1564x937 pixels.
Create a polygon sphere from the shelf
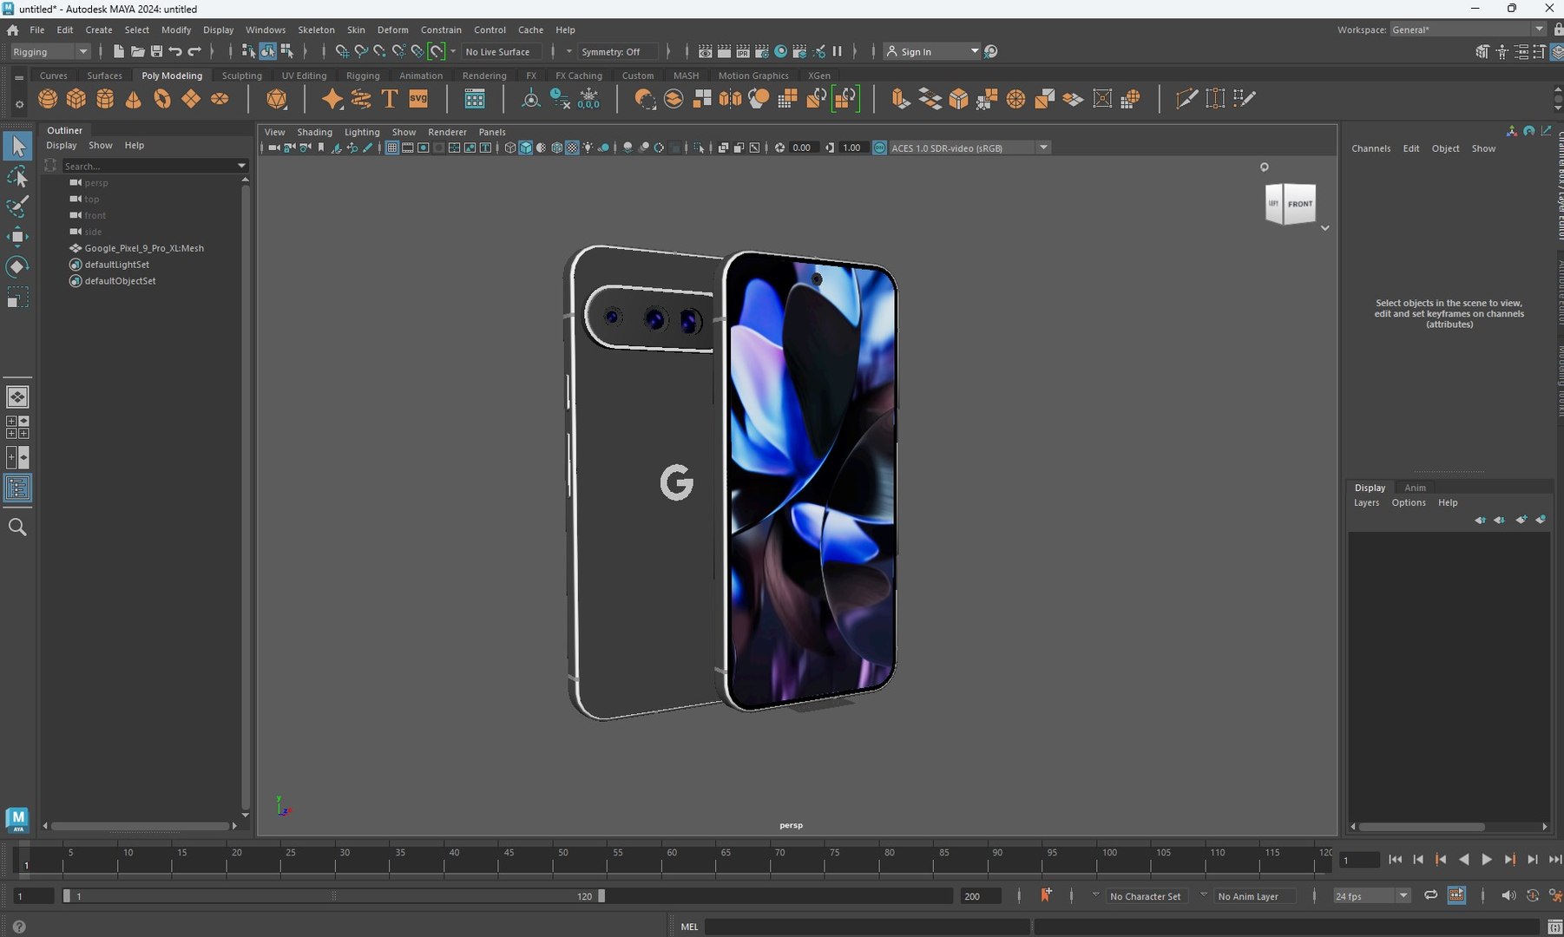coord(48,99)
